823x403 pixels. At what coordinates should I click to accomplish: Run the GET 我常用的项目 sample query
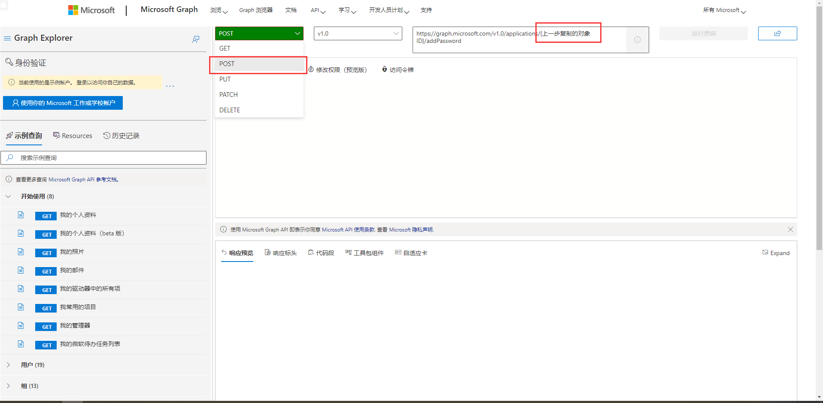pyautogui.click(x=103, y=307)
